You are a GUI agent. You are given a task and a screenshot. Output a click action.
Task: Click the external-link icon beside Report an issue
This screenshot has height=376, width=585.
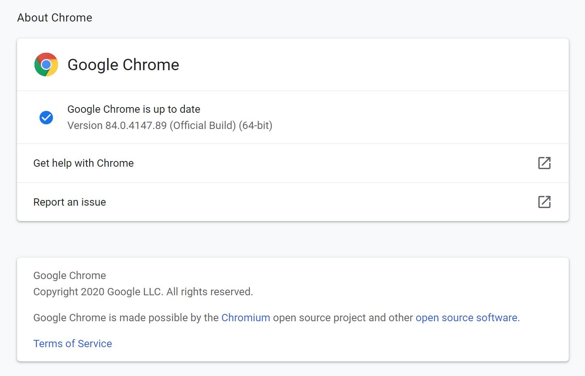pos(544,202)
